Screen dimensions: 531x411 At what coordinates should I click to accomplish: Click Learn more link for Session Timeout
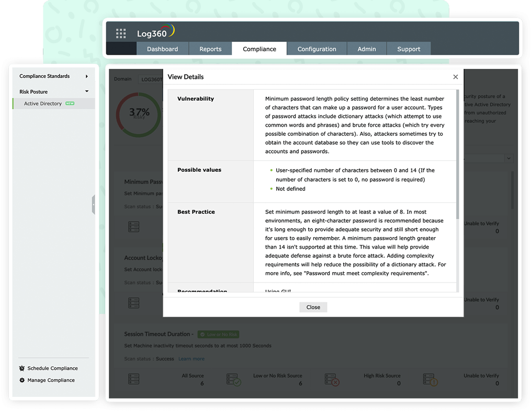coord(191,359)
